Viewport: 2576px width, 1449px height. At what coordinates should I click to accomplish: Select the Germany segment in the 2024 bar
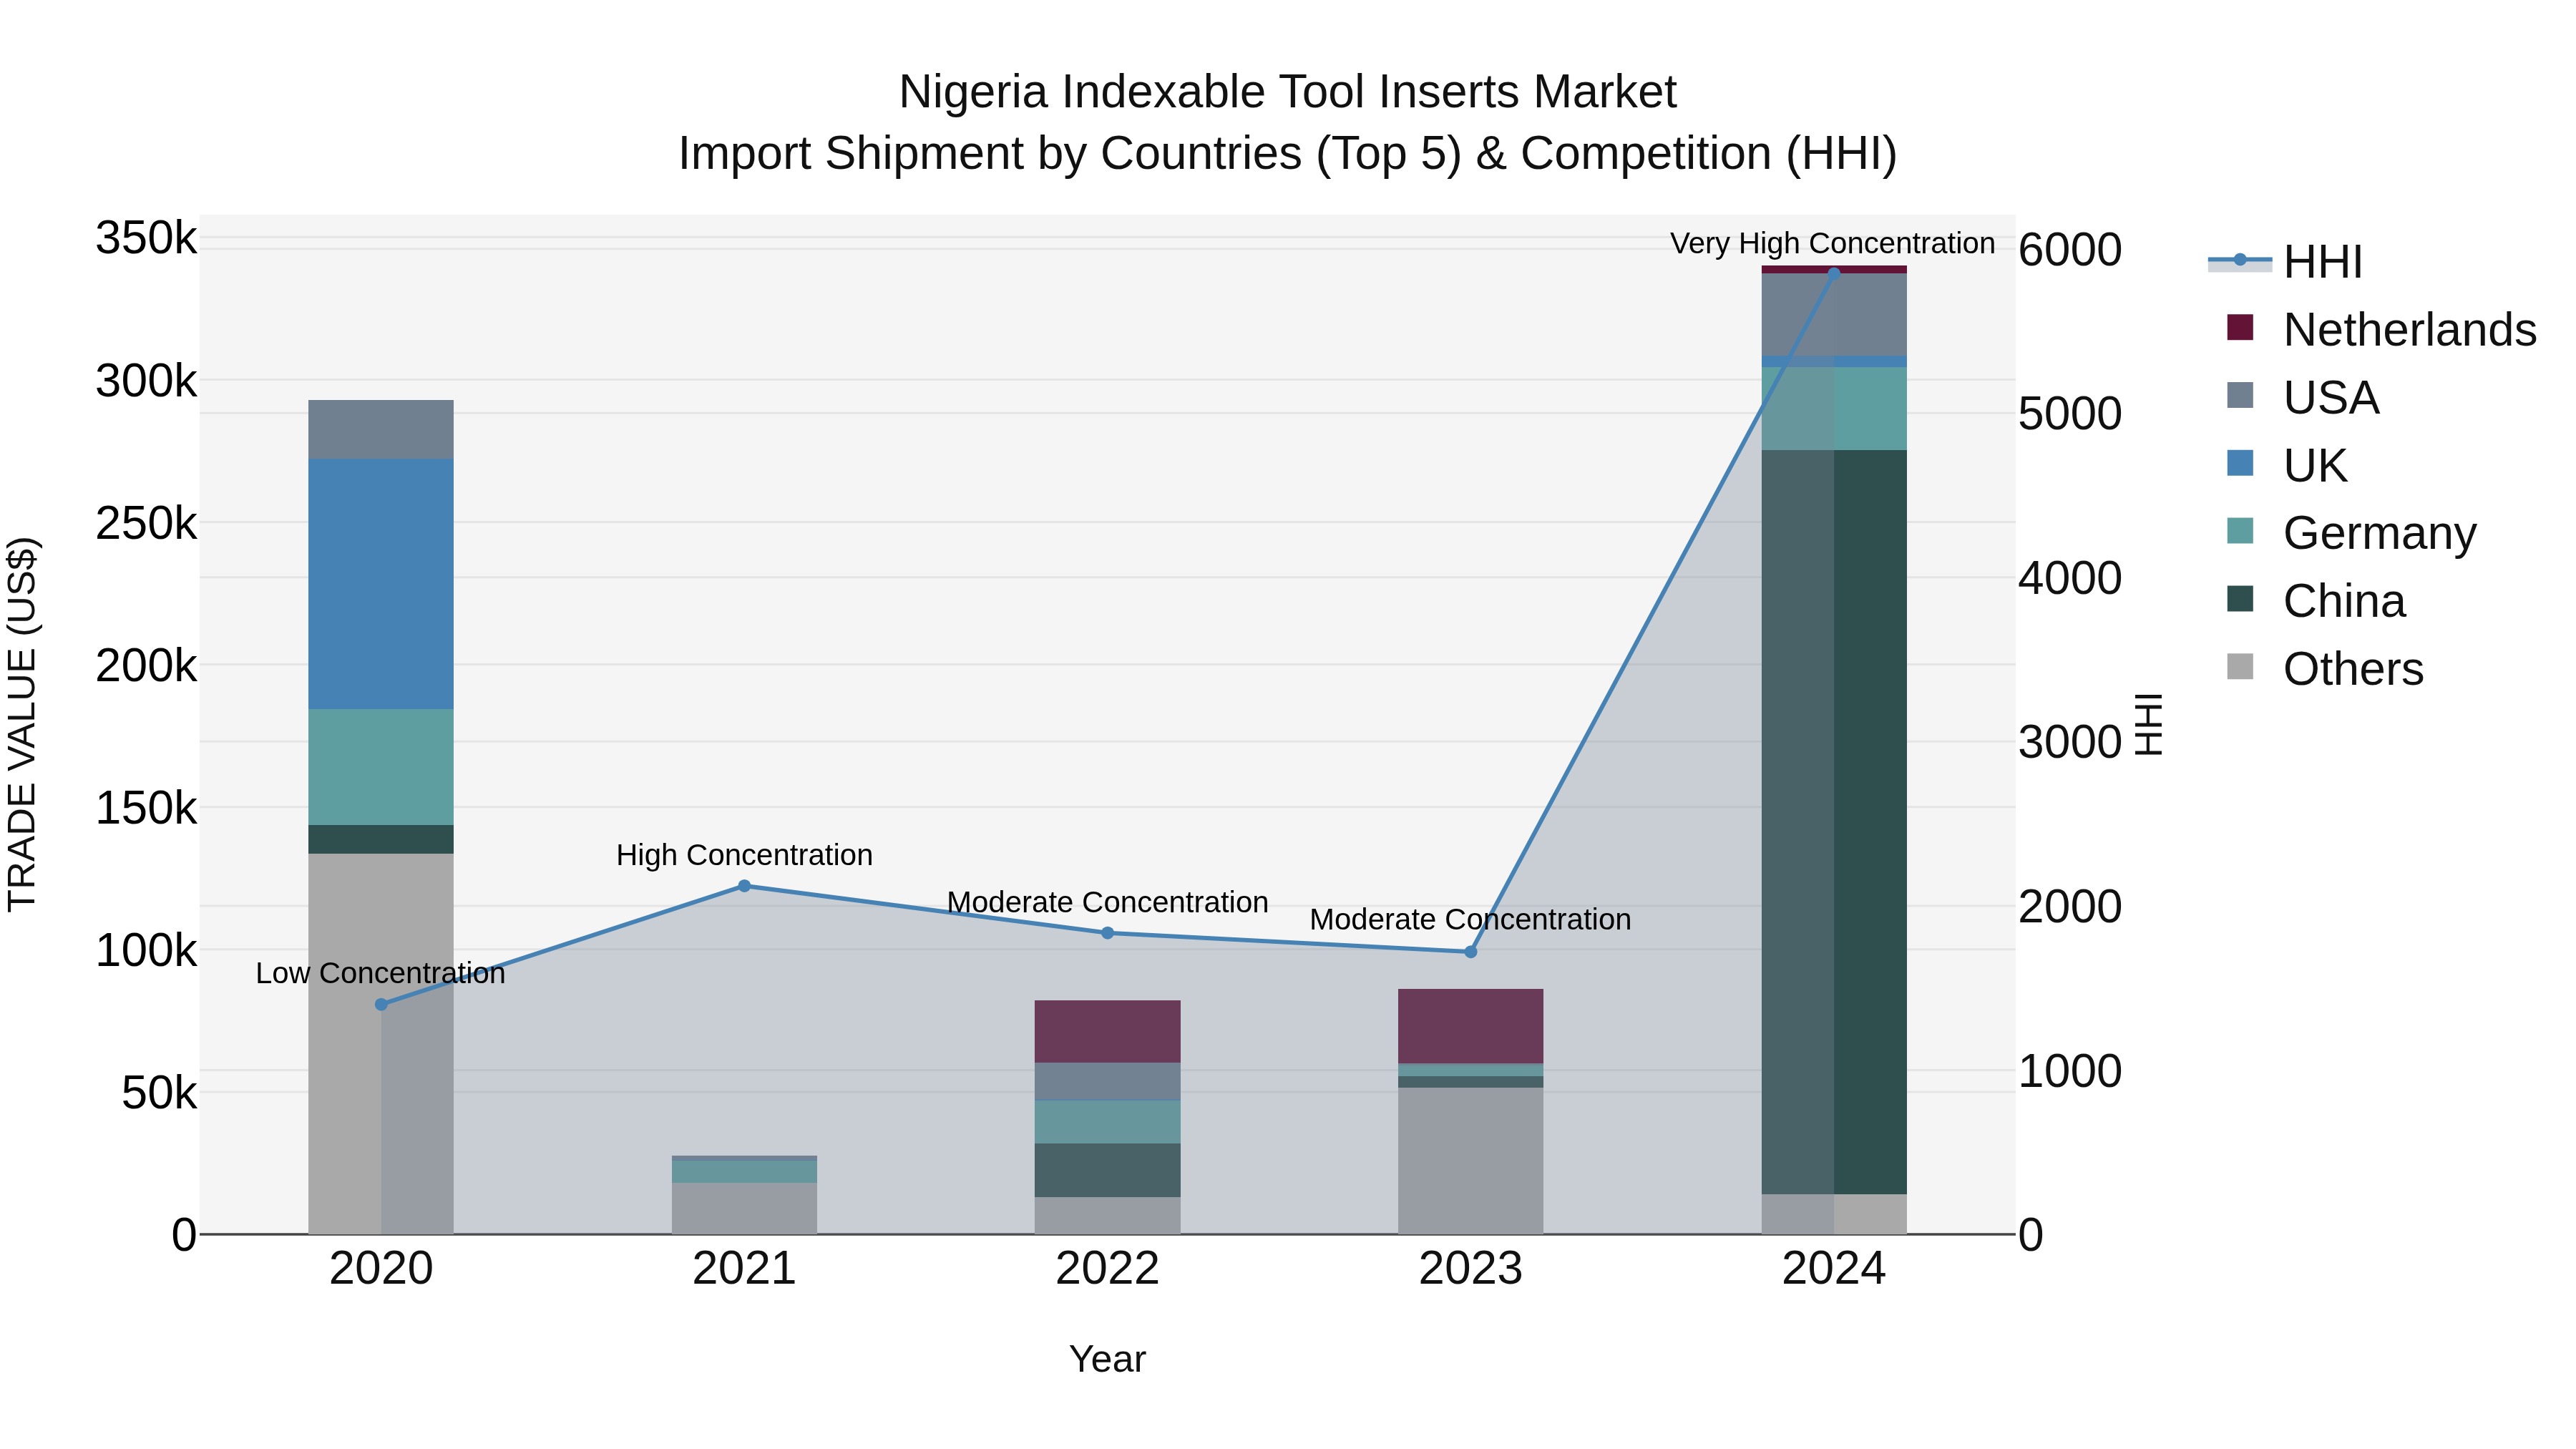[1834, 408]
